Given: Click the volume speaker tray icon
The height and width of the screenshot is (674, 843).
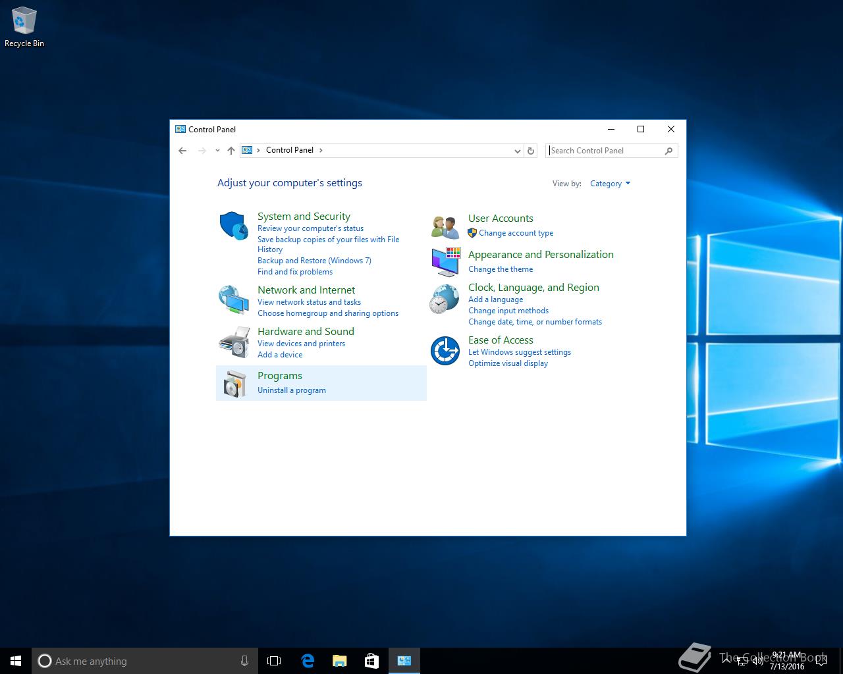Looking at the screenshot, I should point(758,661).
